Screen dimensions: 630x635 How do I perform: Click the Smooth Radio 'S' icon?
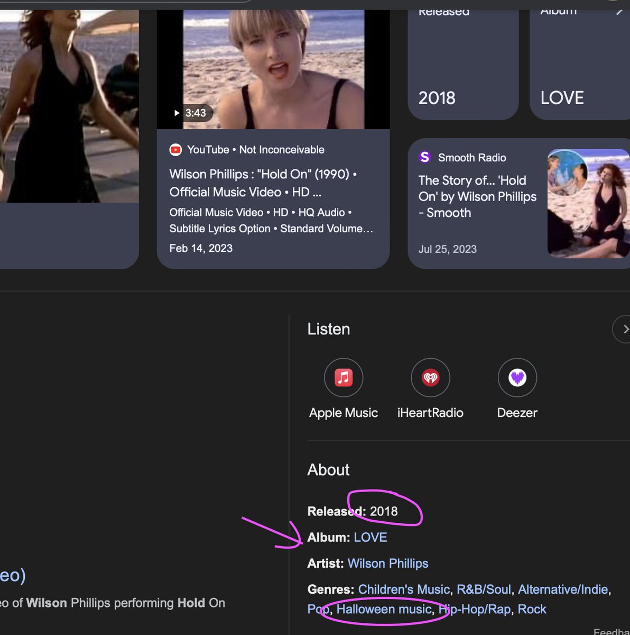425,157
